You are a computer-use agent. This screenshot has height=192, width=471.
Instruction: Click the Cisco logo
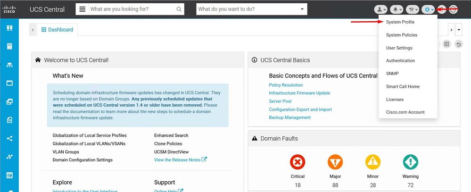pyautogui.click(x=9, y=9)
